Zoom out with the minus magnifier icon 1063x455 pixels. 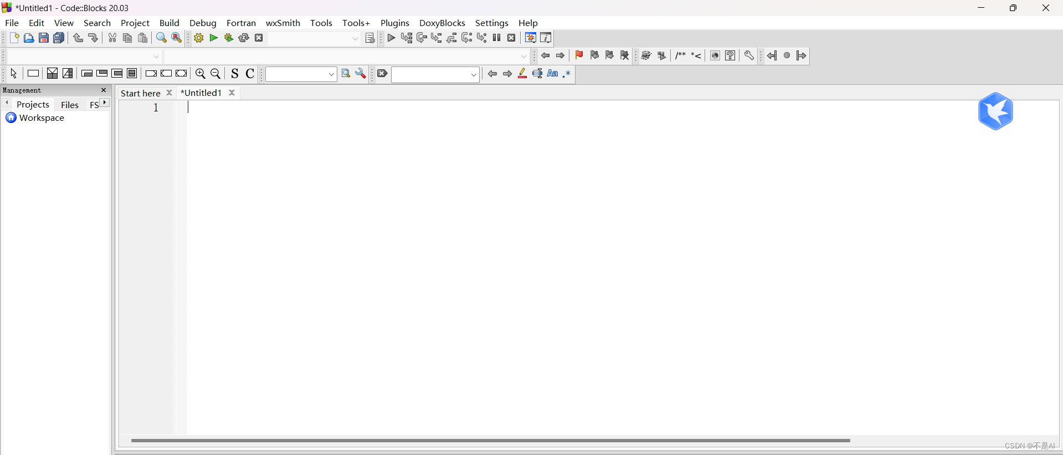pos(216,74)
